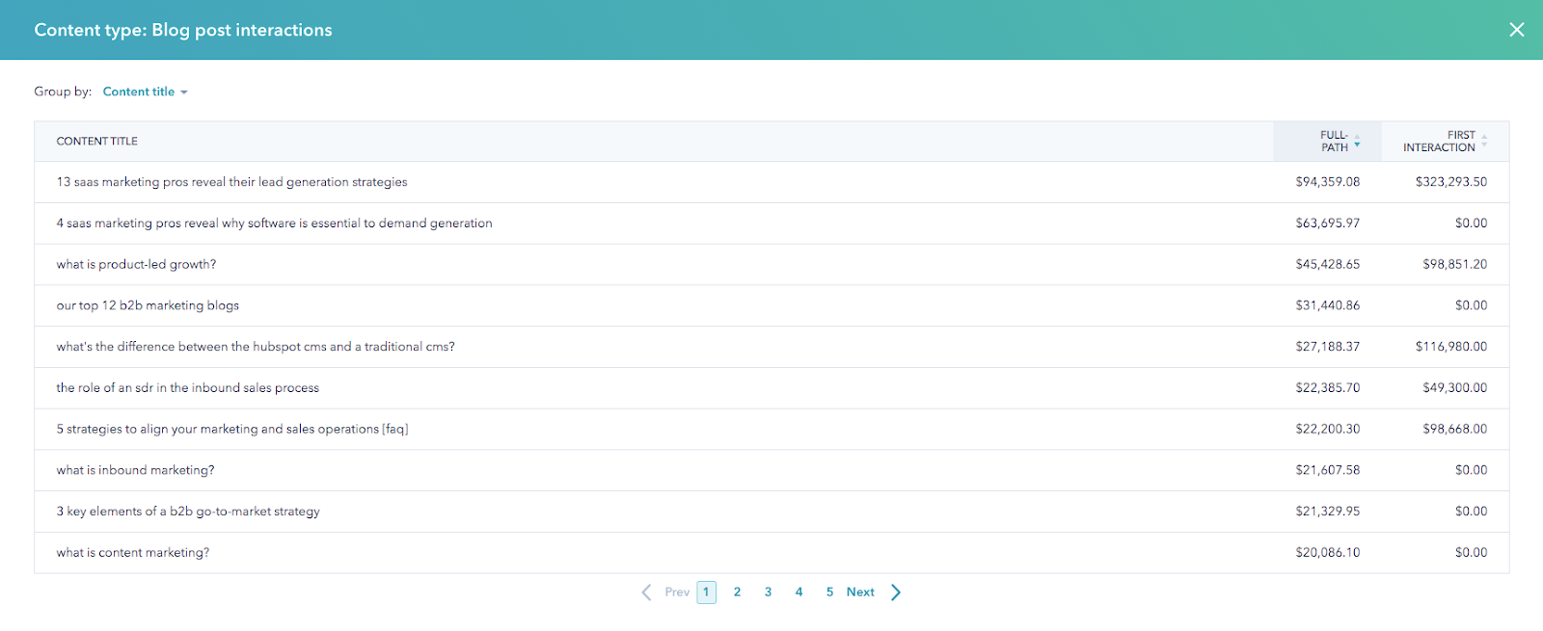Go to page 2 of results
The width and height of the screenshot is (1543, 631).
[737, 592]
